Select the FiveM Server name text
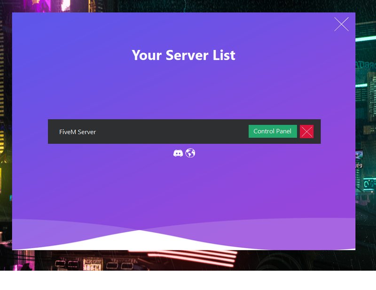 [x=78, y=132]
